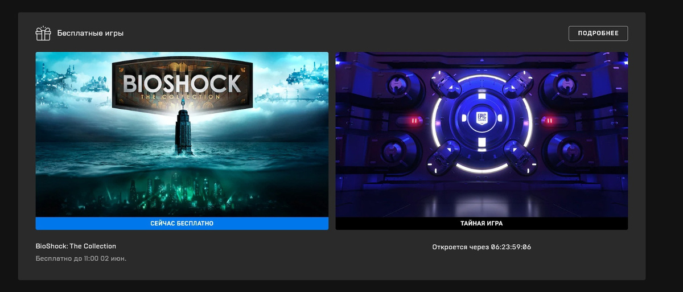
Task: Click the Бесплатные игры section heading
Action: pos(90,34)
